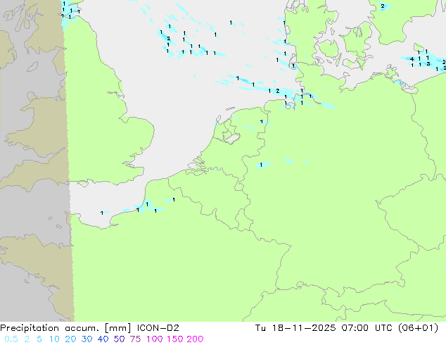Click the date '18-11-2025'
Viewport: 446px width, 345px height.
pos(304,328)
